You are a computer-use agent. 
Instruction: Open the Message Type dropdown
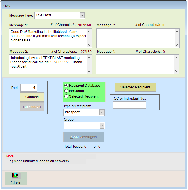82,15
